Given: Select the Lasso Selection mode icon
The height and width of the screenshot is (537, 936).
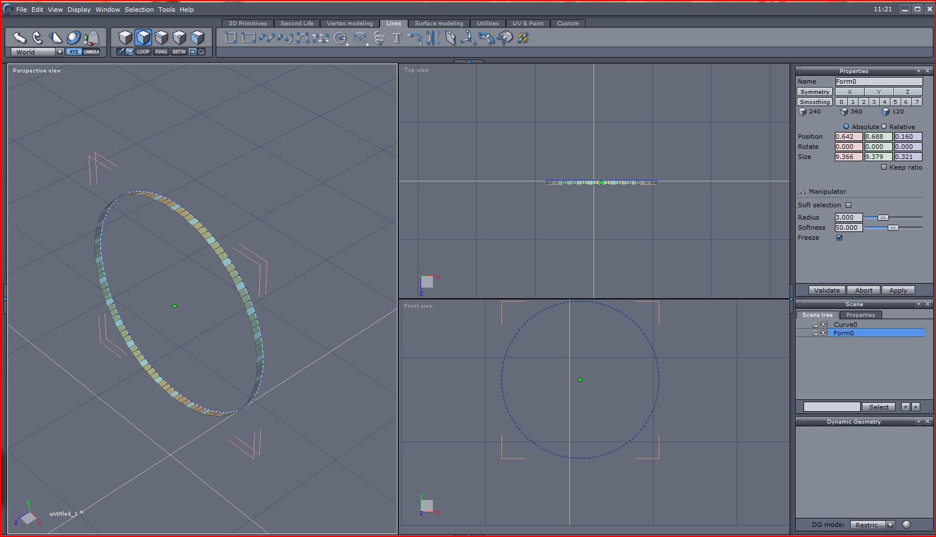Looking at the screenshot, I should tap(201, 52).
